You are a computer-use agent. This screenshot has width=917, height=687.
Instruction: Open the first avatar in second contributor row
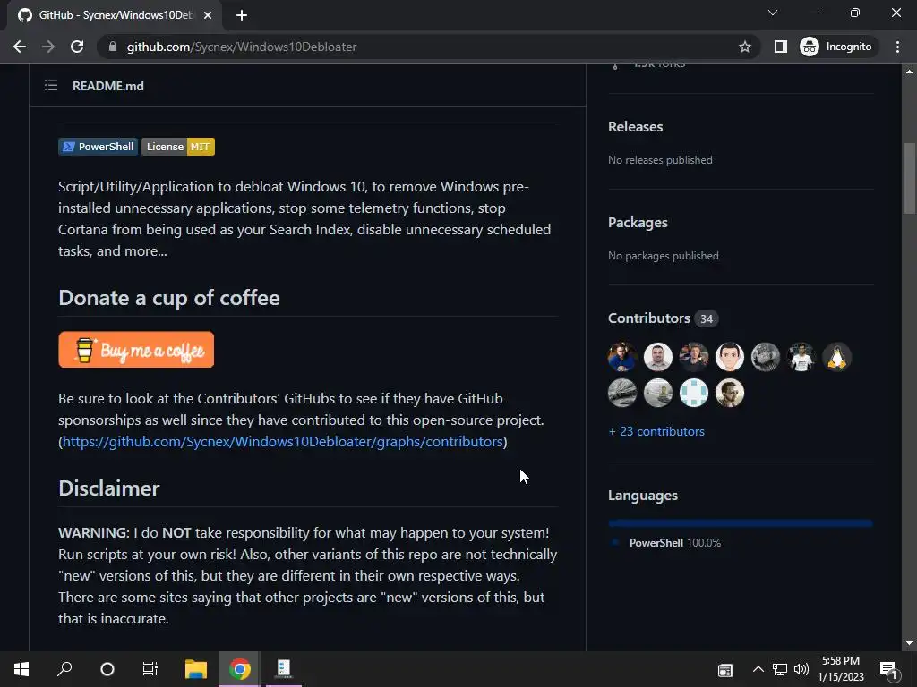tap(622, 394)
